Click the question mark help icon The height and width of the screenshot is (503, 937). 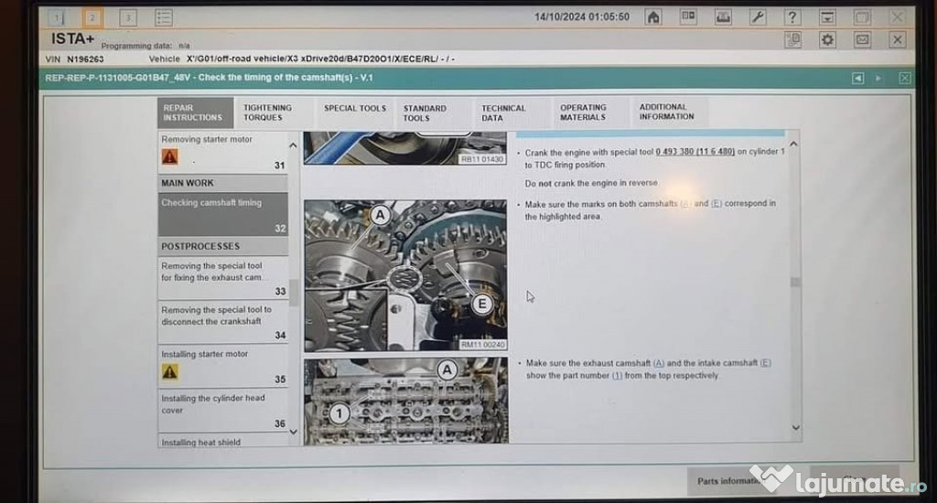tap(792, 17)
